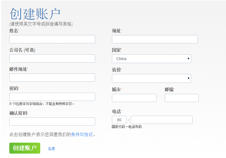The width and height of the screenshot is (226, 158).
Task: Open the empty province dropdown arrow
Action: (x=188, y=78)
